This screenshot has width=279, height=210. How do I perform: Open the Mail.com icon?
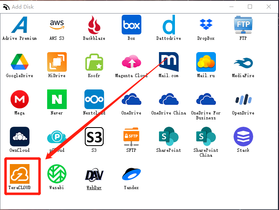169,62
